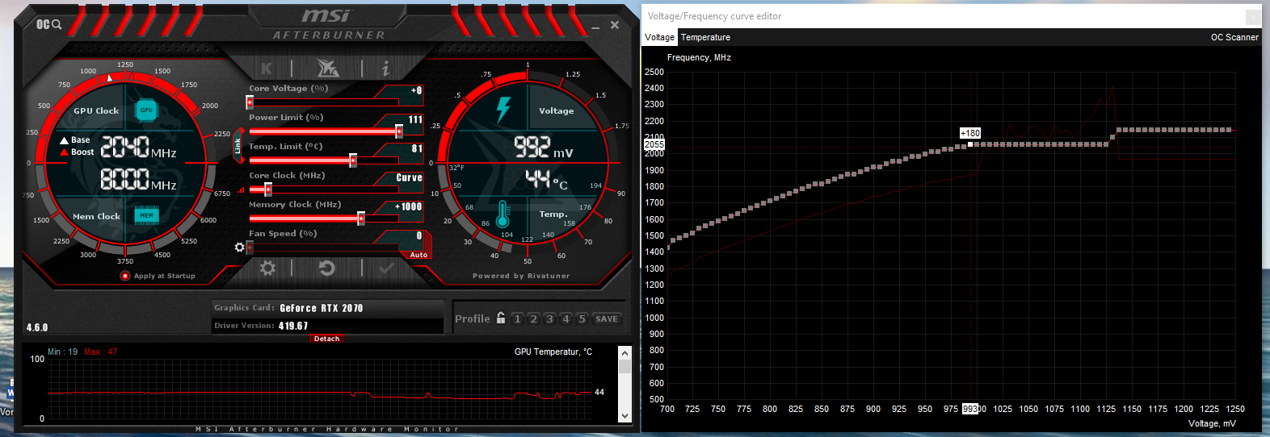
Task: Open Afterburner settings gear icon
Action: pos(267,268)
